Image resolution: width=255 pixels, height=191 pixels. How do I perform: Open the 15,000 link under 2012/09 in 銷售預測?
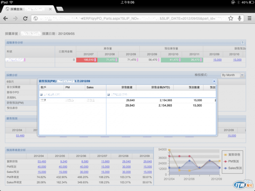tap(232, 136)
